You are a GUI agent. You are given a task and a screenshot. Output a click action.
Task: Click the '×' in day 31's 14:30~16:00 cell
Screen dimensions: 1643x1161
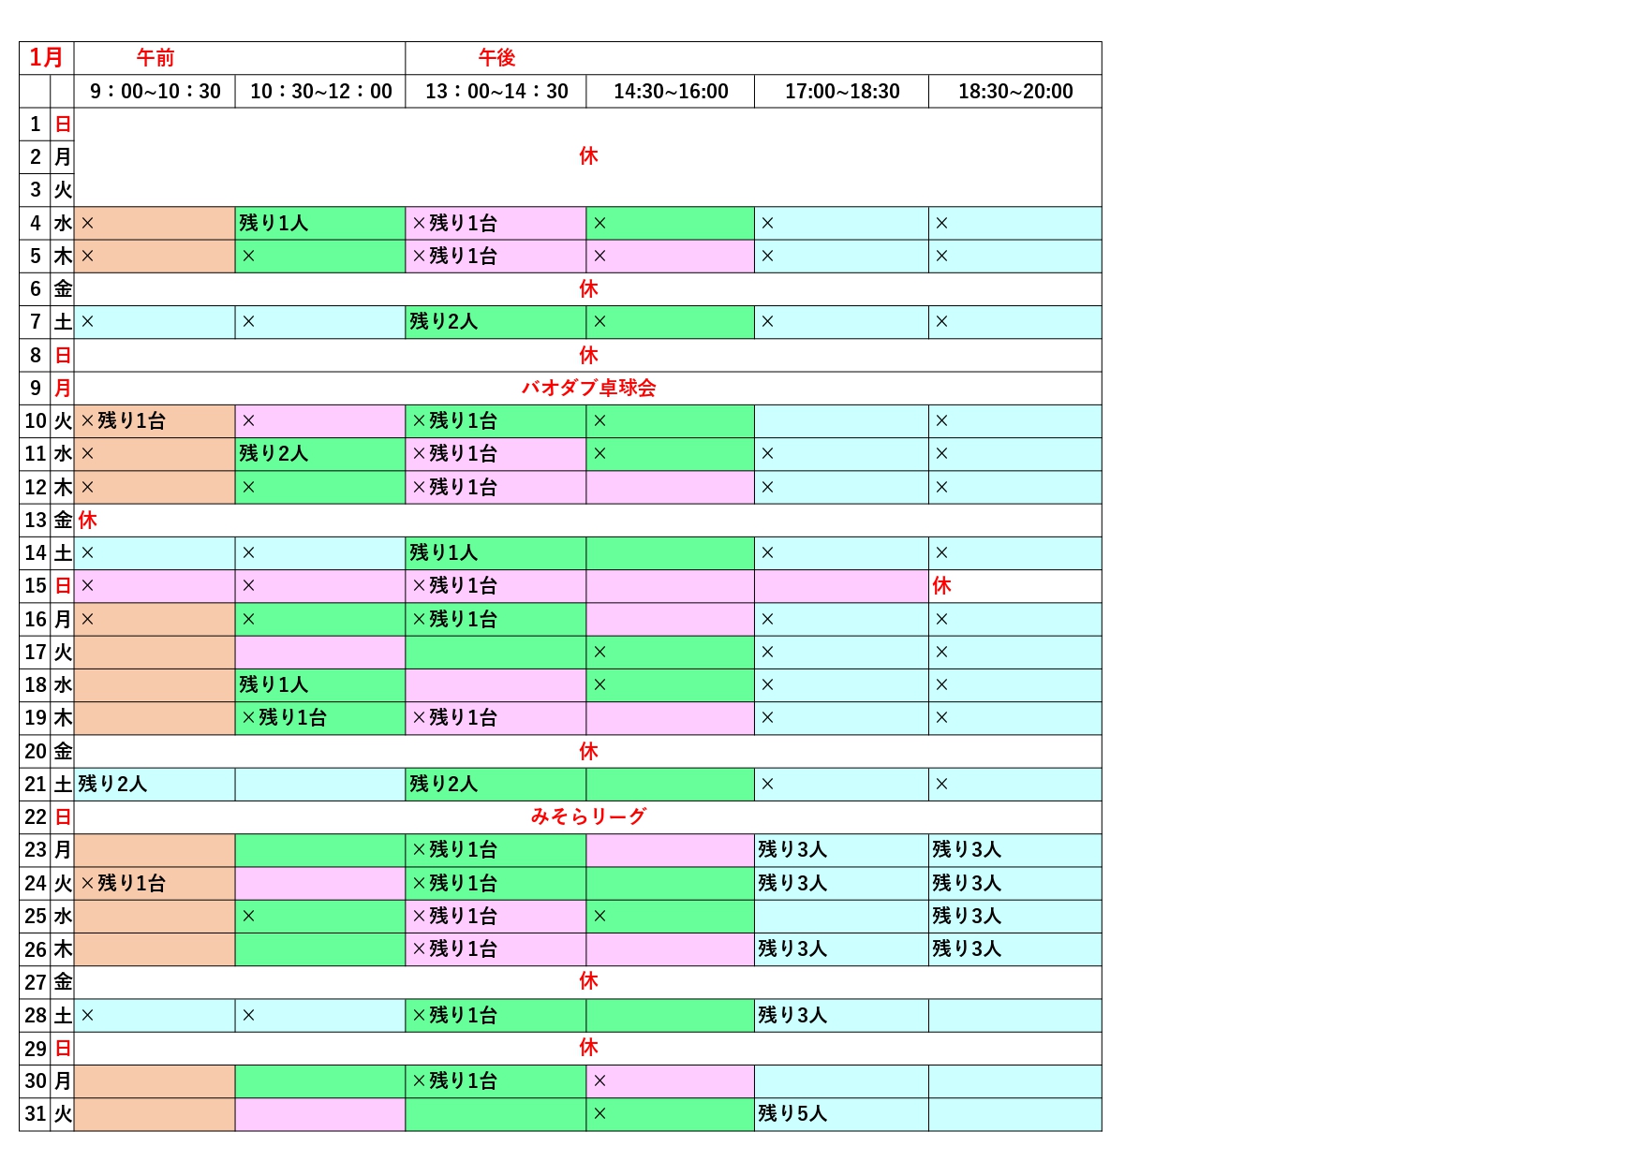click(x=599, y=1114)
